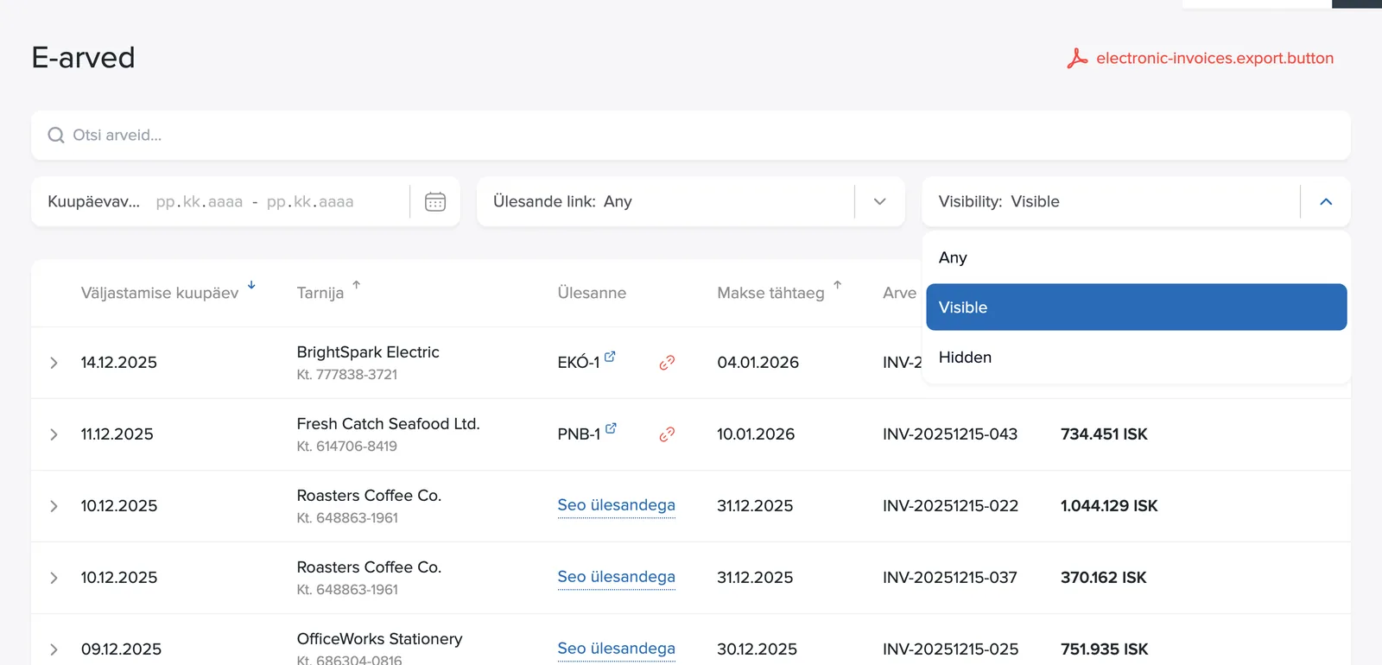The height and width of the screenshot is (665, 1382).
Task: Click the end date pp.kk.aaaa field
Action: [310, 201]
